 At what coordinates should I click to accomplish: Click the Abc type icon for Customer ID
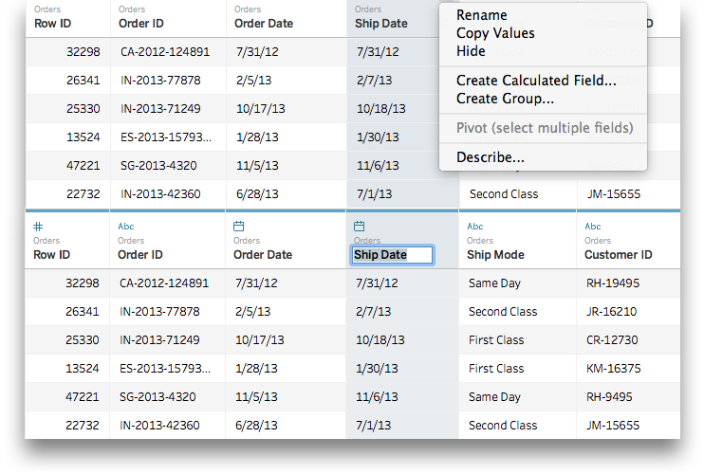click(x=593, y=227)
